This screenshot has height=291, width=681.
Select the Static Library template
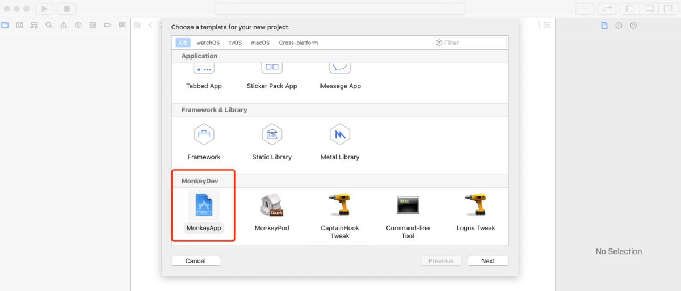272,134
